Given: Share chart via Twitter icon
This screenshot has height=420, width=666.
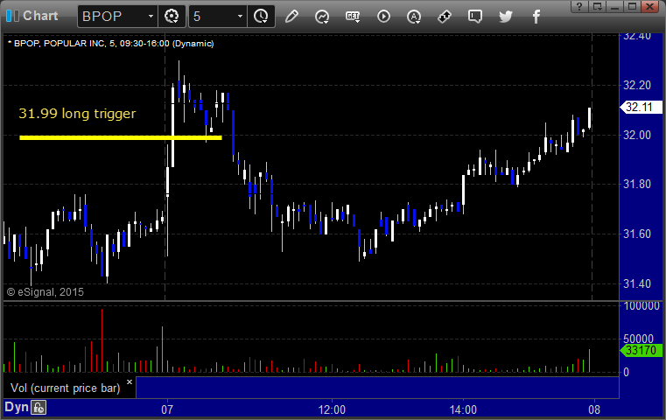Looking at the screenshot, I should coord(506,17).
